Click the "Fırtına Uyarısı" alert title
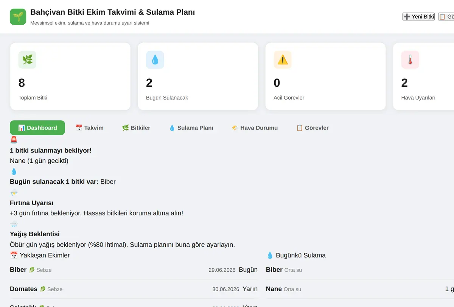This screenshot has height=307, width=454. tap(31, 203)
